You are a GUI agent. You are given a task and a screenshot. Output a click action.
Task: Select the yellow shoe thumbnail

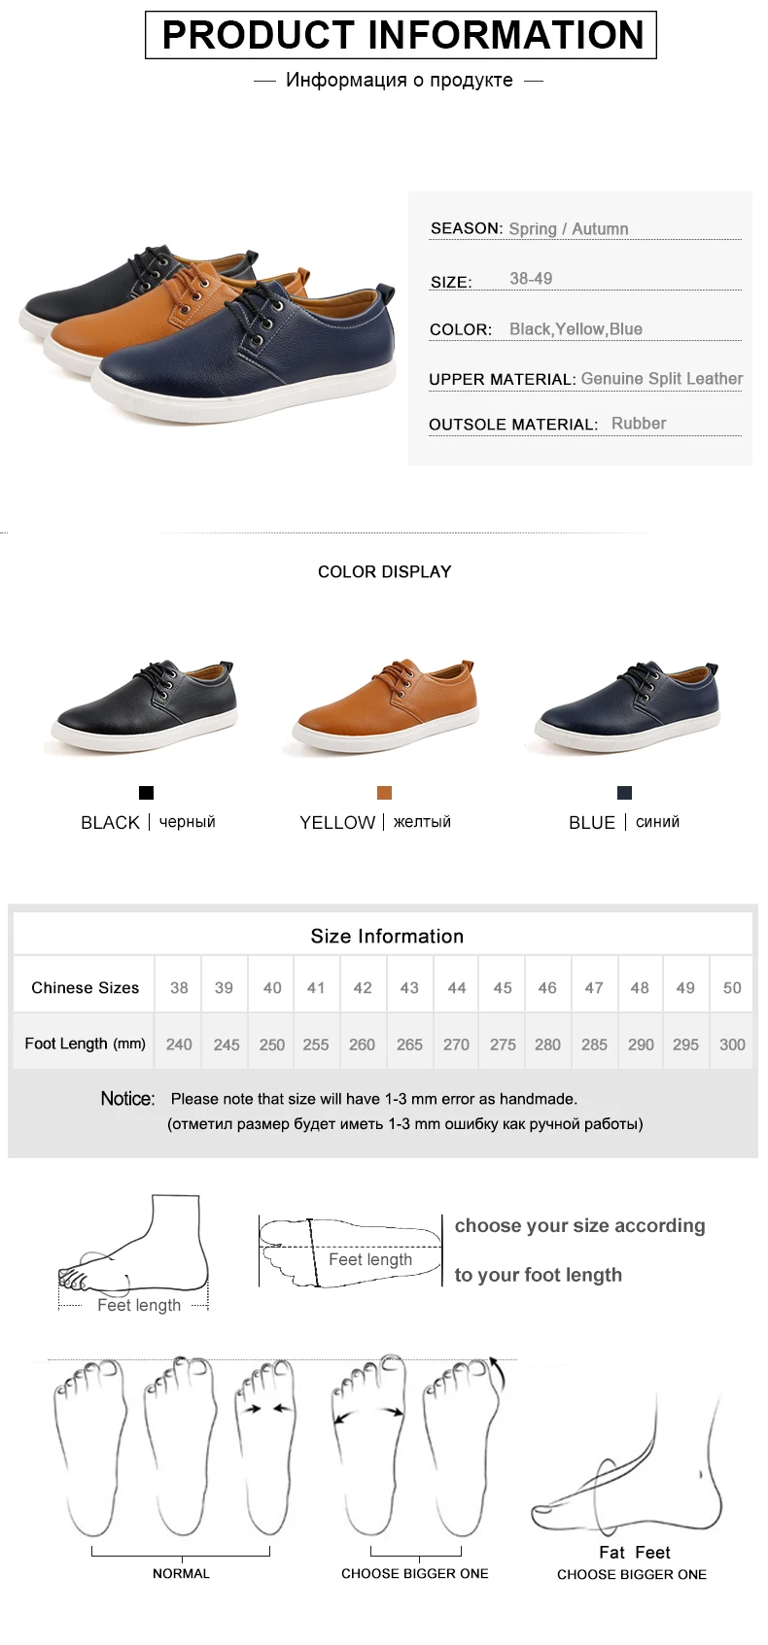pos(385,706)
